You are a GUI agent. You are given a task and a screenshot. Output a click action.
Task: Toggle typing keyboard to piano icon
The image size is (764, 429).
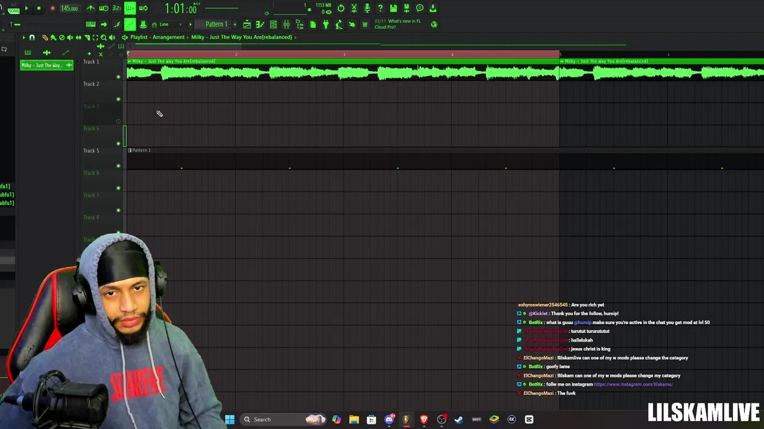[91, 24]
